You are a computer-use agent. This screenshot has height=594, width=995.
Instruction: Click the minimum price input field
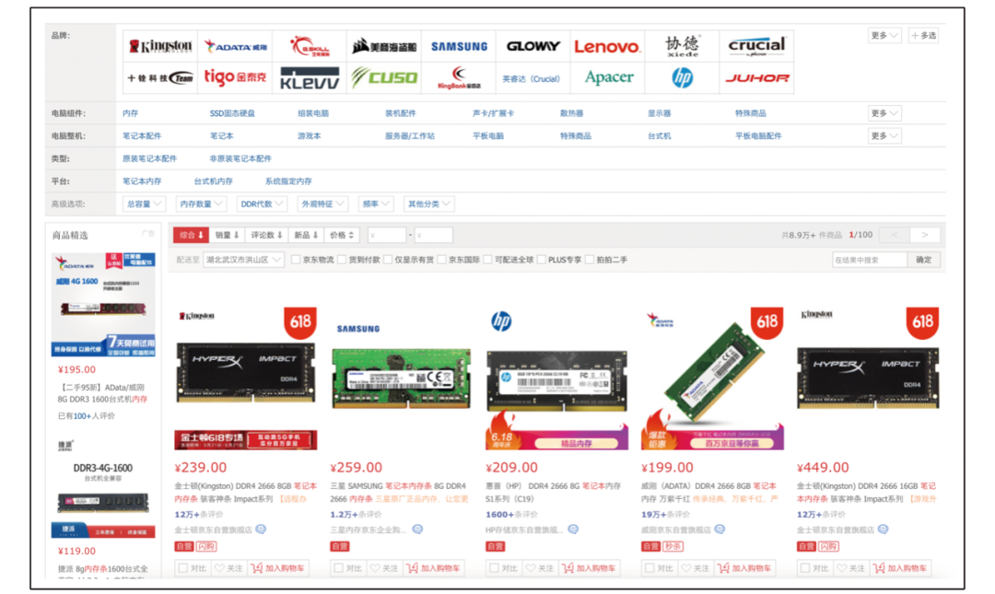tap(386, 235)
